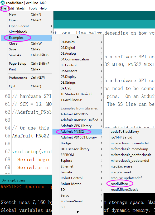This screenshot has width=155, height=215.
Task: Expand the Sketchbook submenu
Action: point(26,32)
